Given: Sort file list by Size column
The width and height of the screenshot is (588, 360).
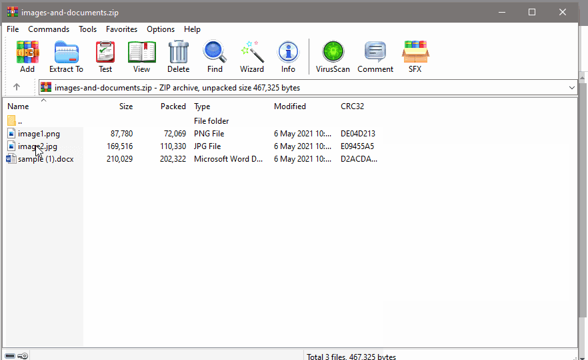Looking at the screenshot, I should click(x=125, y=106).
